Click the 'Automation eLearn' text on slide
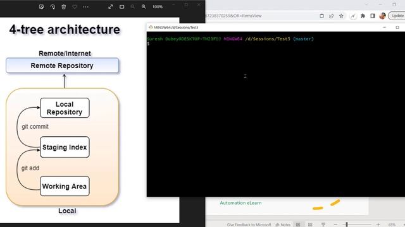The height and width of the screenshot is (227, 405). [x=240, y=203]
